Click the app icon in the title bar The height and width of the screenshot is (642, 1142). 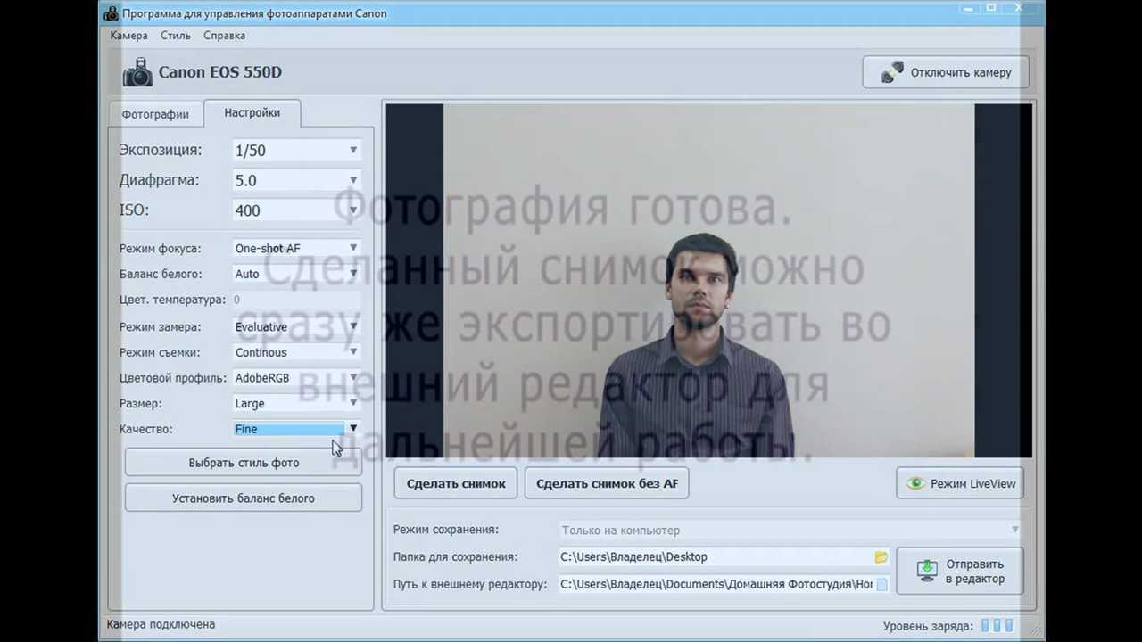(110, 13)
